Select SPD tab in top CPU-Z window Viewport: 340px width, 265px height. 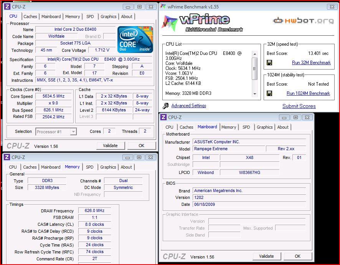coord(90,17)
